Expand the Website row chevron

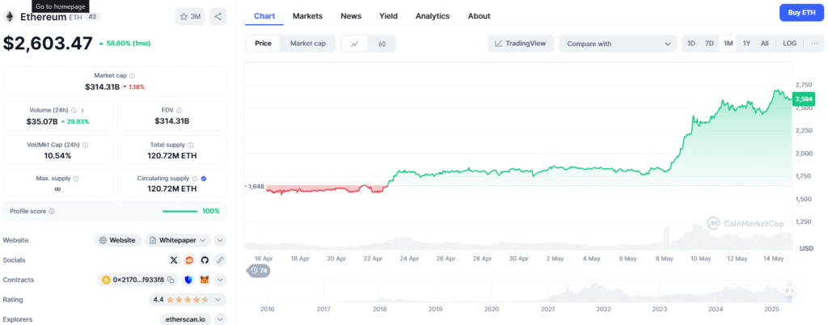click(x=220, y=240)
